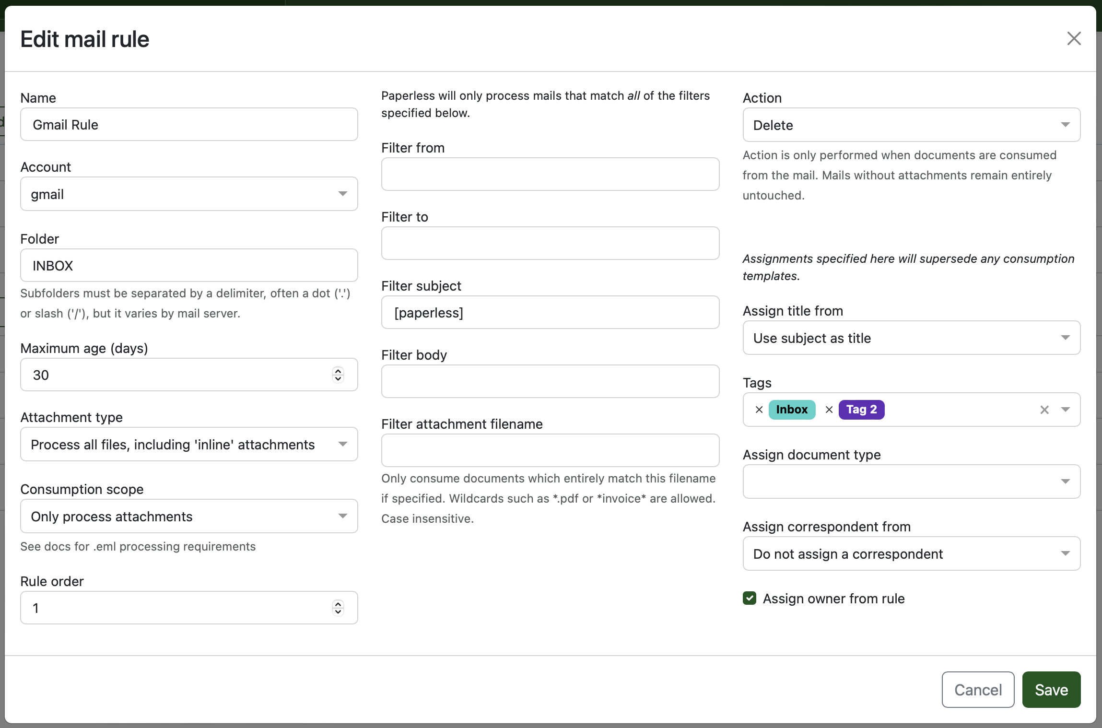
Task: Remove the Tag 2 tag
Action: click(829, 410)
